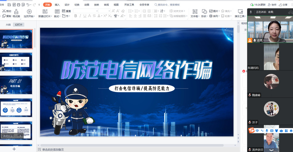The image size is (293, 152).
Task: Start slideshow from current slide (当页开始)
Action: [29, 13]
